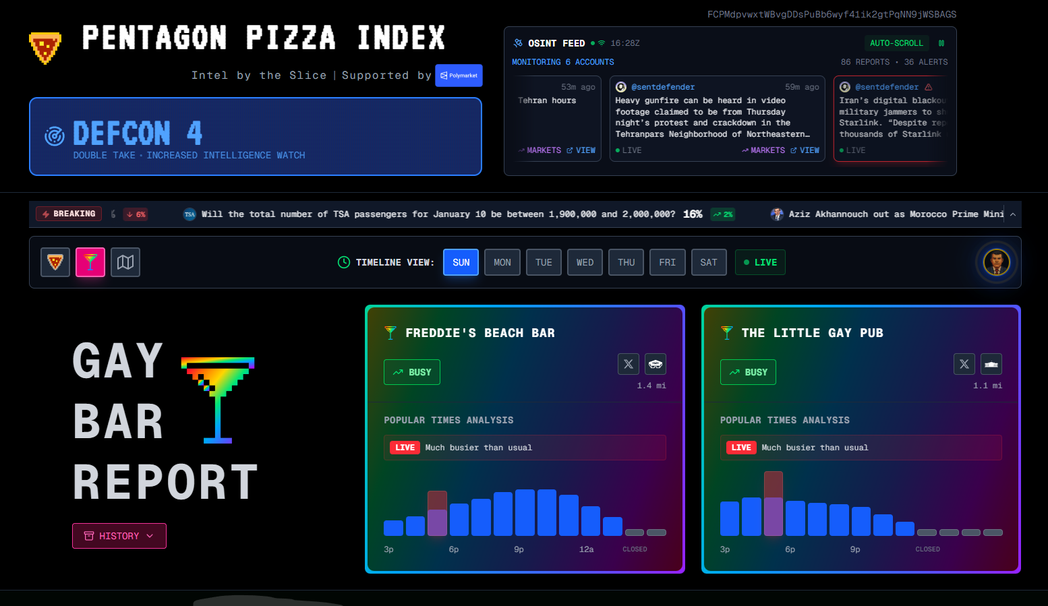Viewport: 1048px width, 606px height.
Task: Select TUE in the timeline view
Action: (544, 262)
